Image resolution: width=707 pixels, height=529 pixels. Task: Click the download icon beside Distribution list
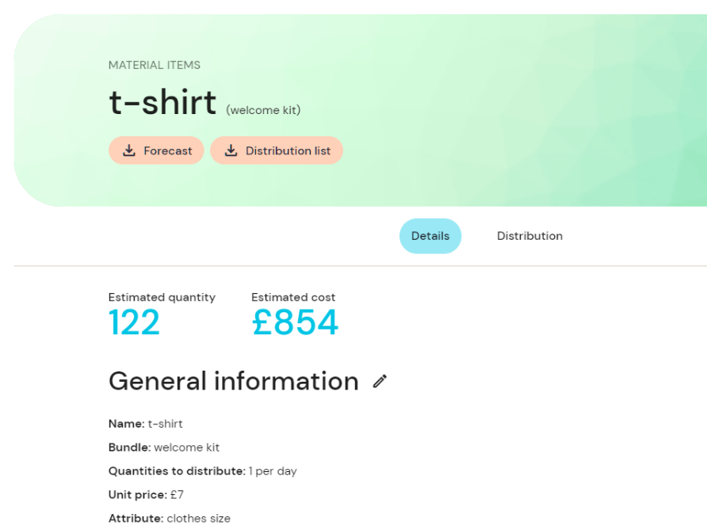coord(231,150)
